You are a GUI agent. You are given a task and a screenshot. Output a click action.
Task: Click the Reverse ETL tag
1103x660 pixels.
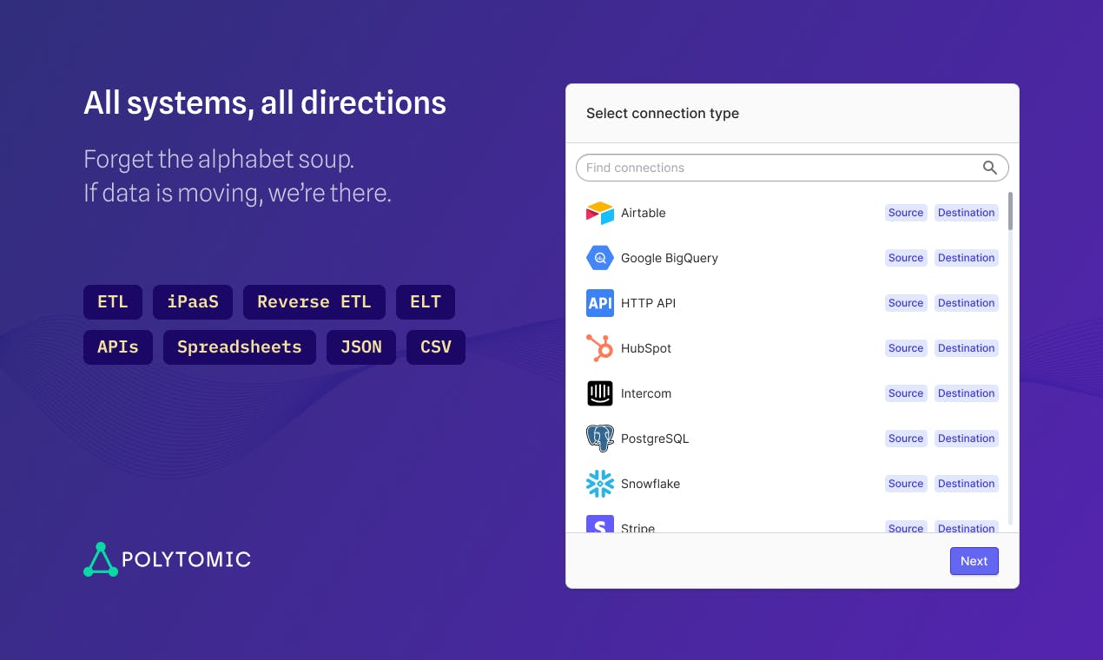(314, 302)
